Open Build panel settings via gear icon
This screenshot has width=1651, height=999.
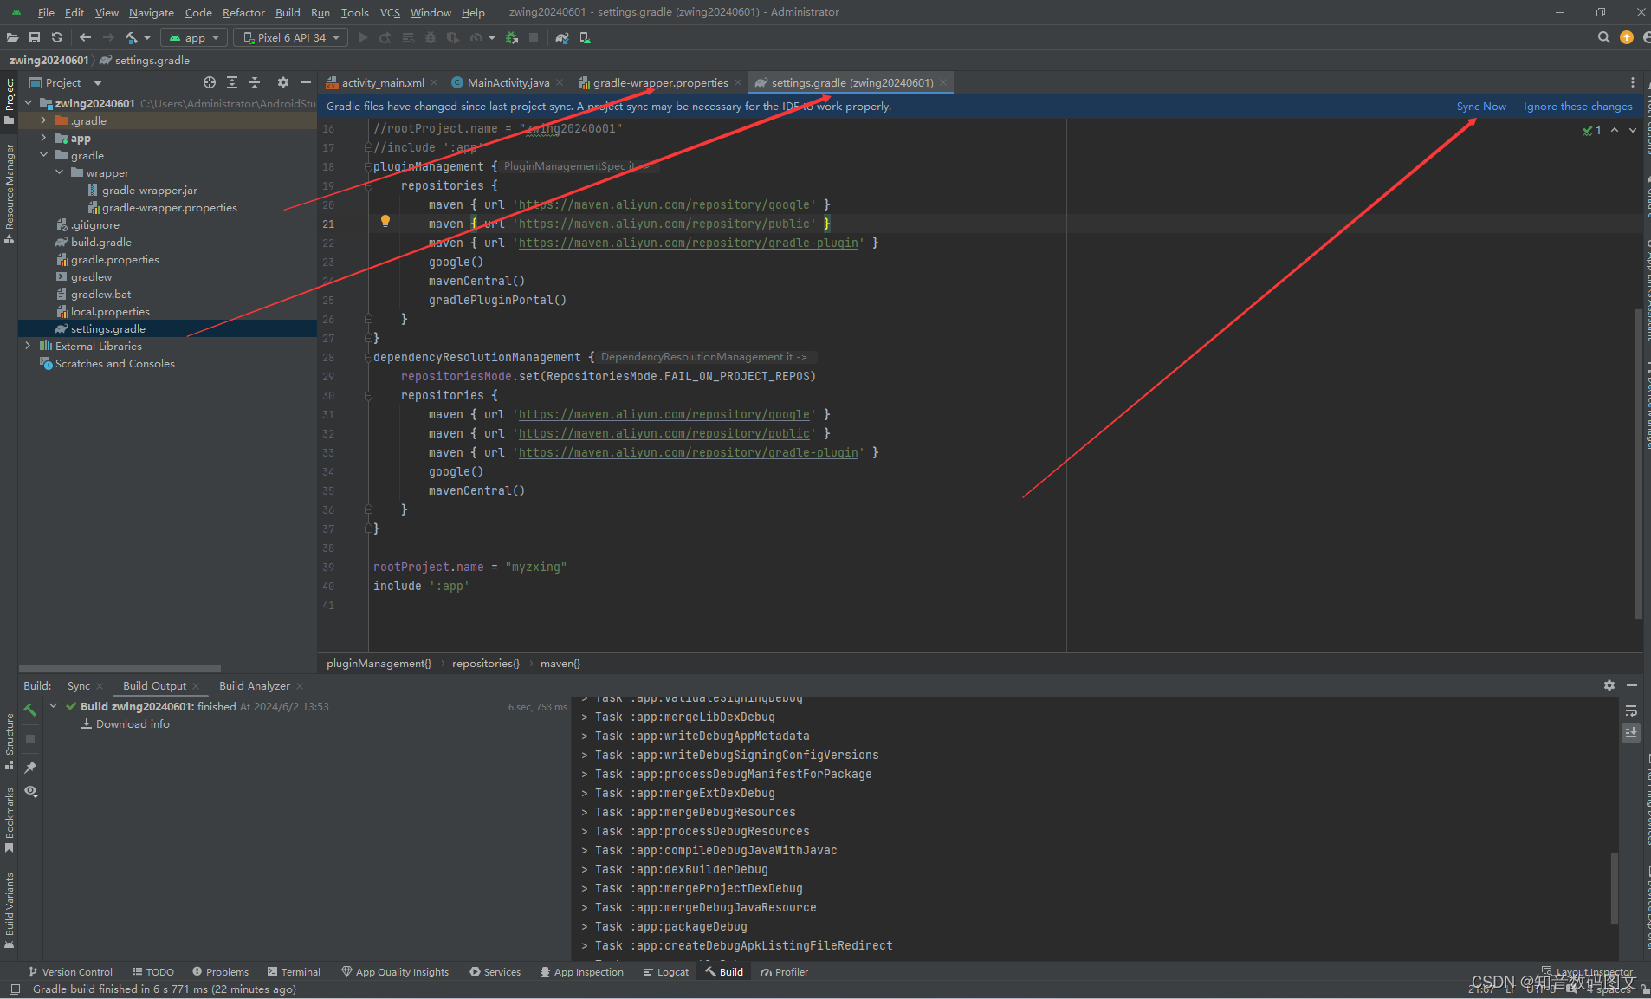click(1609, 685)
